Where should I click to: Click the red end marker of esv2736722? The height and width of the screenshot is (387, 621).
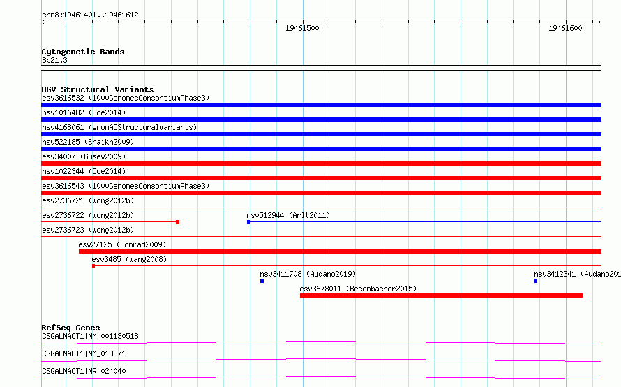tap(177, 222)
